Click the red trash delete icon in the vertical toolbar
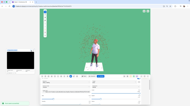190x106 pixels. (45, 32)
